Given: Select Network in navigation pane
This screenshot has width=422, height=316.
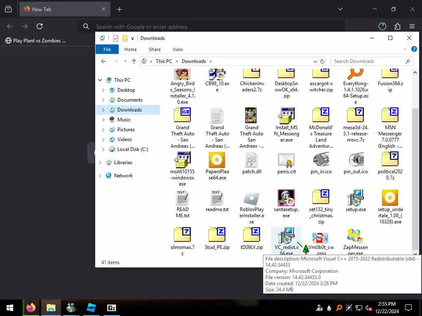Looking at the screenshot, I should (x=123, y=176).
